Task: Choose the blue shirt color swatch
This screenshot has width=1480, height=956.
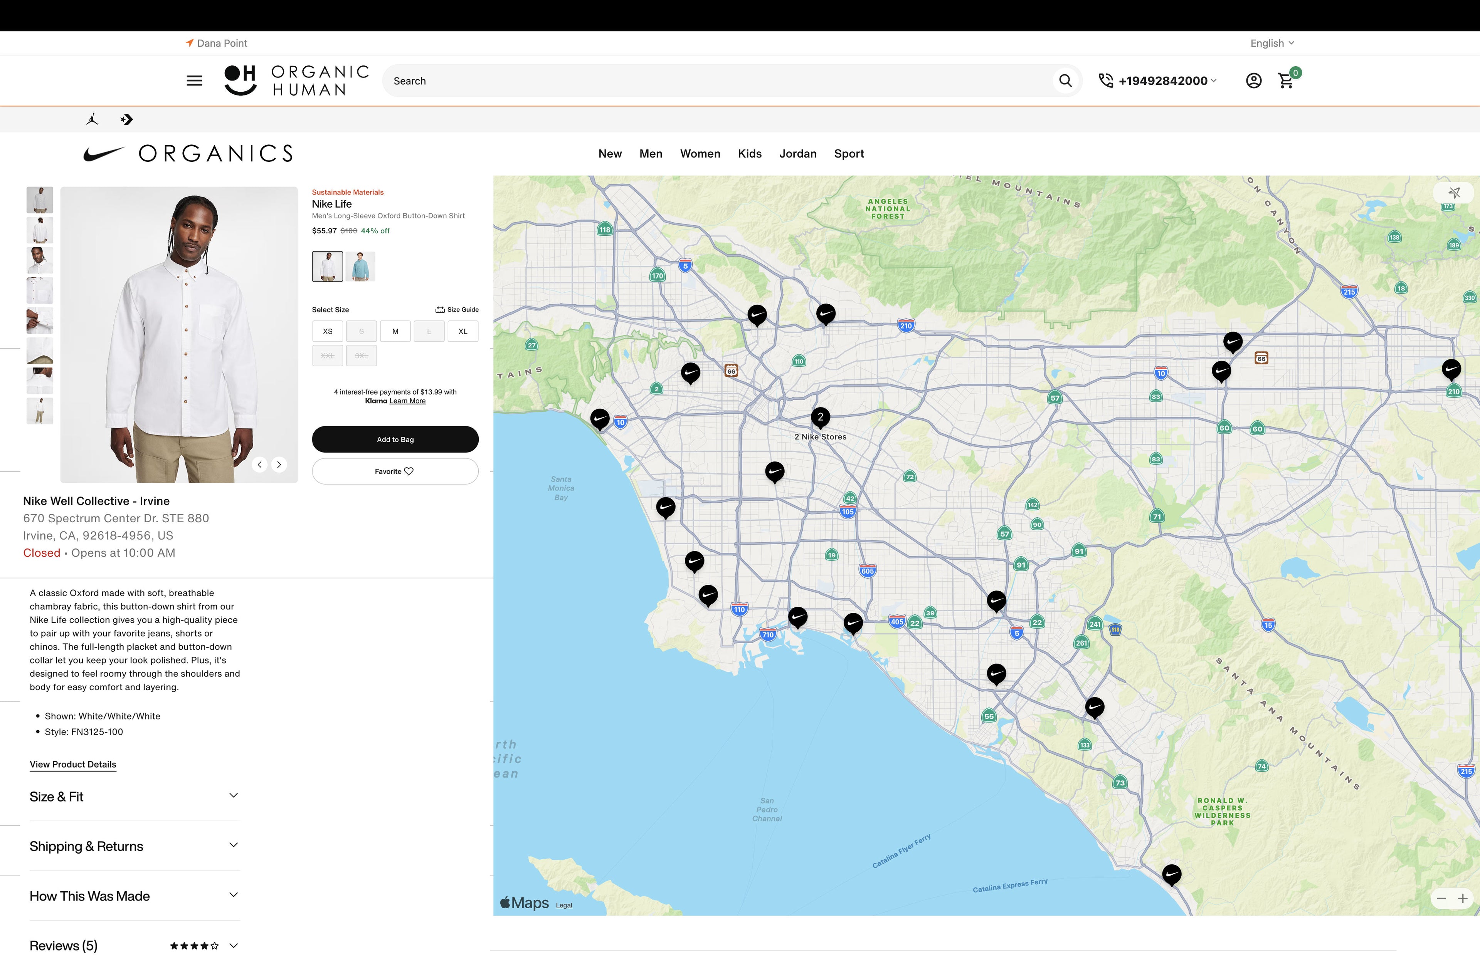Action: [x=361, y=267]
